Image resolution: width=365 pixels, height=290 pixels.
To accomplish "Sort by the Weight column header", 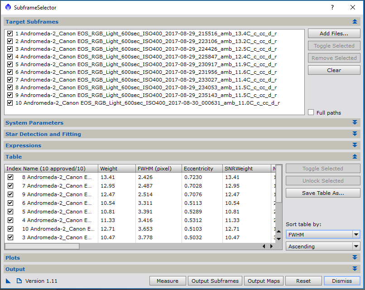I will click(x=117, y=169).
